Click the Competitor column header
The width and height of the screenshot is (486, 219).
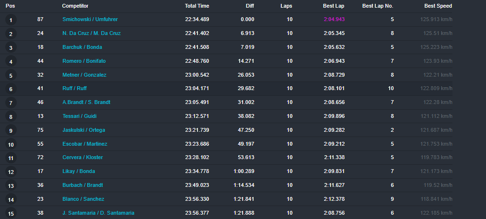(x=75, y=6)
